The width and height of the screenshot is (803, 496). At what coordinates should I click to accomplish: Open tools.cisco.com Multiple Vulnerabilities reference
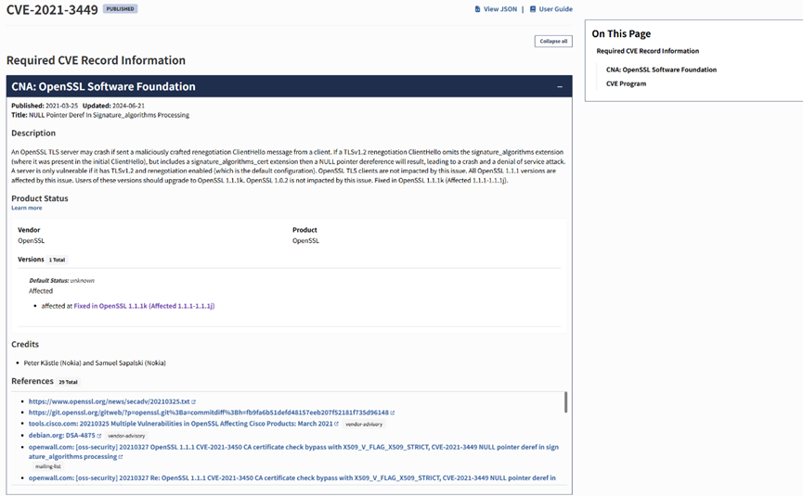point(180,424)
